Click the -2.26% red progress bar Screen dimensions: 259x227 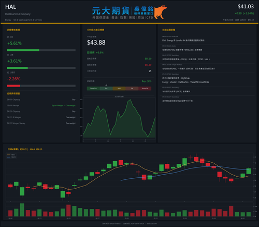pos(13,86)
